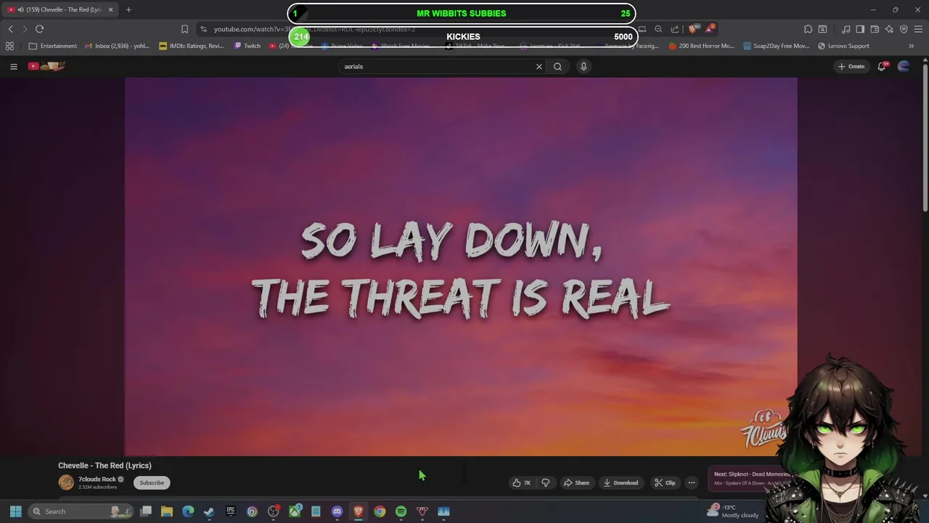929x523 pixels.
Task: Open the Entertainment bookmarks folder
Action: [53, 46]
